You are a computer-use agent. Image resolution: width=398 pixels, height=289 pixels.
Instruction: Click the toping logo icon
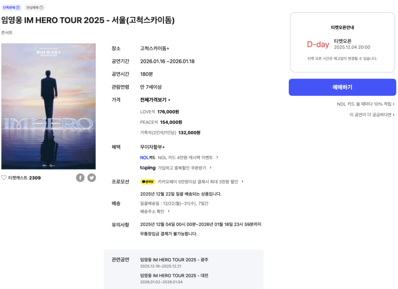[148, 168]
